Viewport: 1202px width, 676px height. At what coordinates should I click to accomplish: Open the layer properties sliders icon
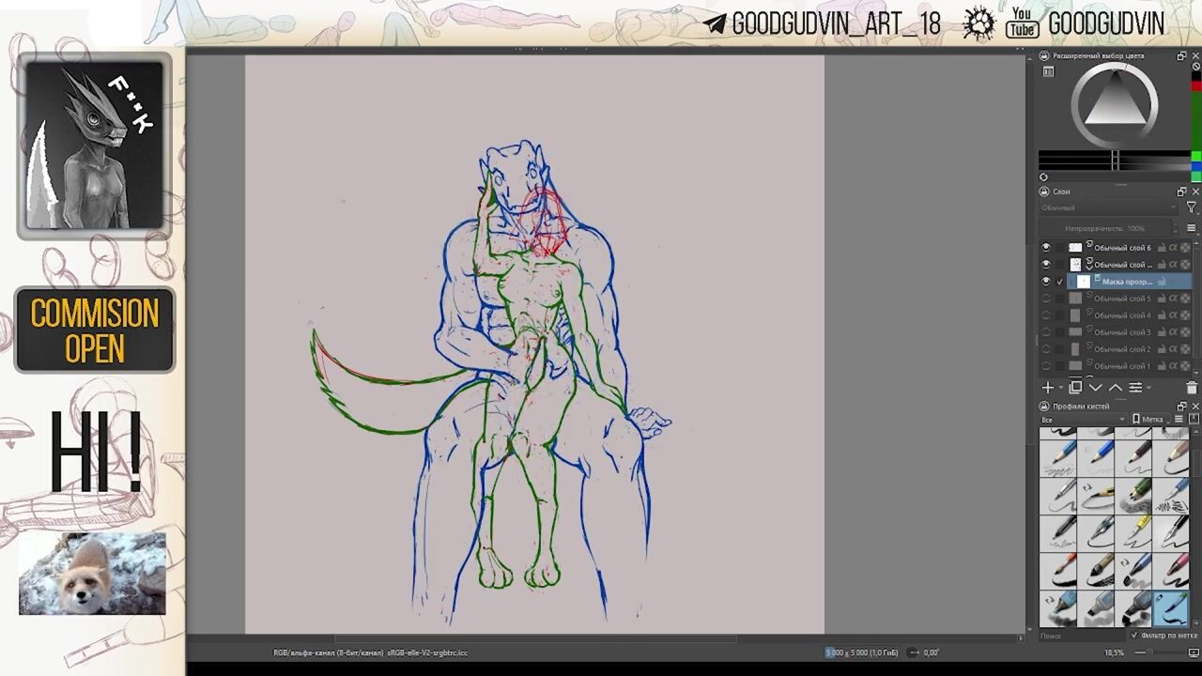(1135, 388)
